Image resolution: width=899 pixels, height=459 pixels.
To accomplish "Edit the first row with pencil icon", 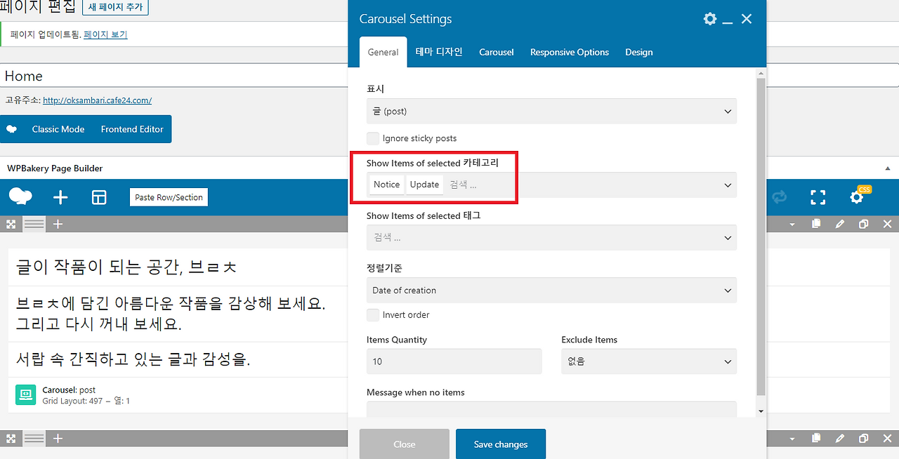I will coord(840,224).
